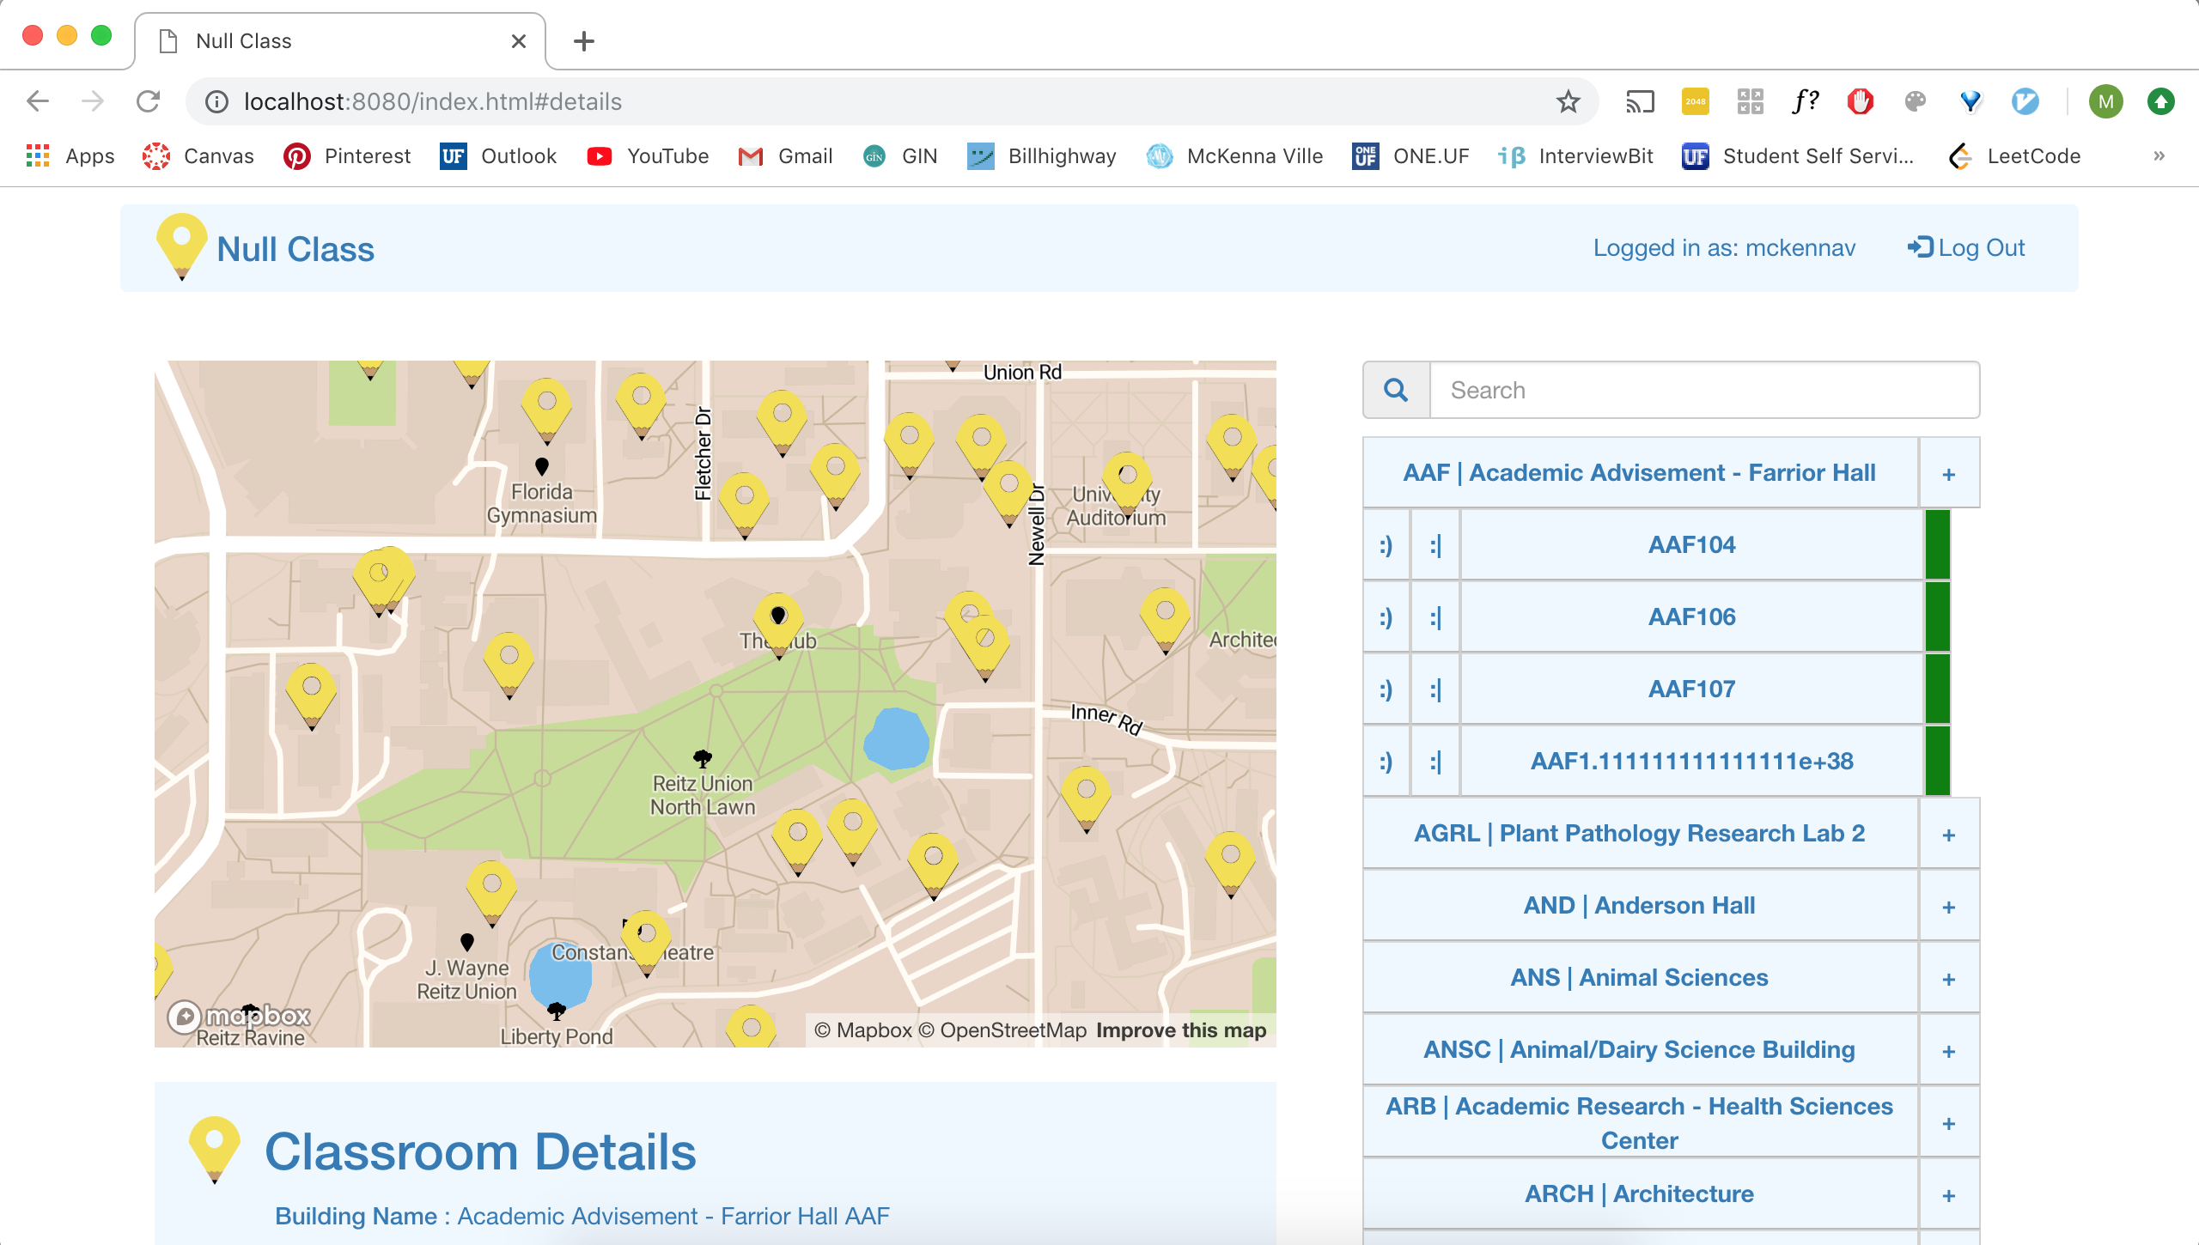Bookmark the page with the star icon
The image size is (2199, 1245).
1568,101
